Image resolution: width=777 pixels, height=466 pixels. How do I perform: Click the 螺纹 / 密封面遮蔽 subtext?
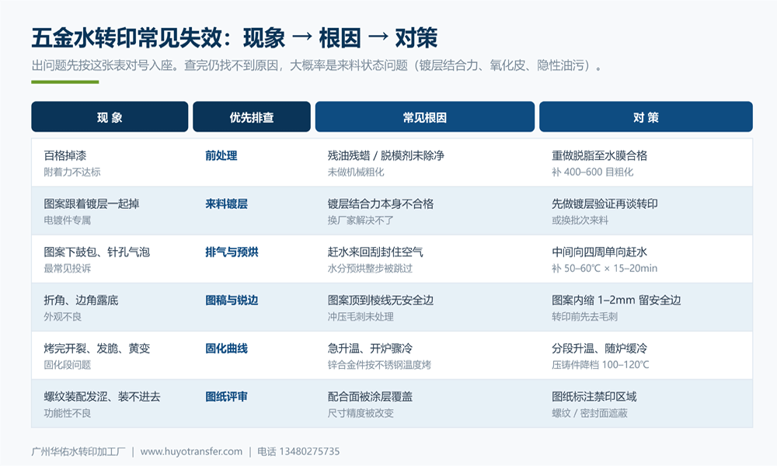(x=590, y=413)
